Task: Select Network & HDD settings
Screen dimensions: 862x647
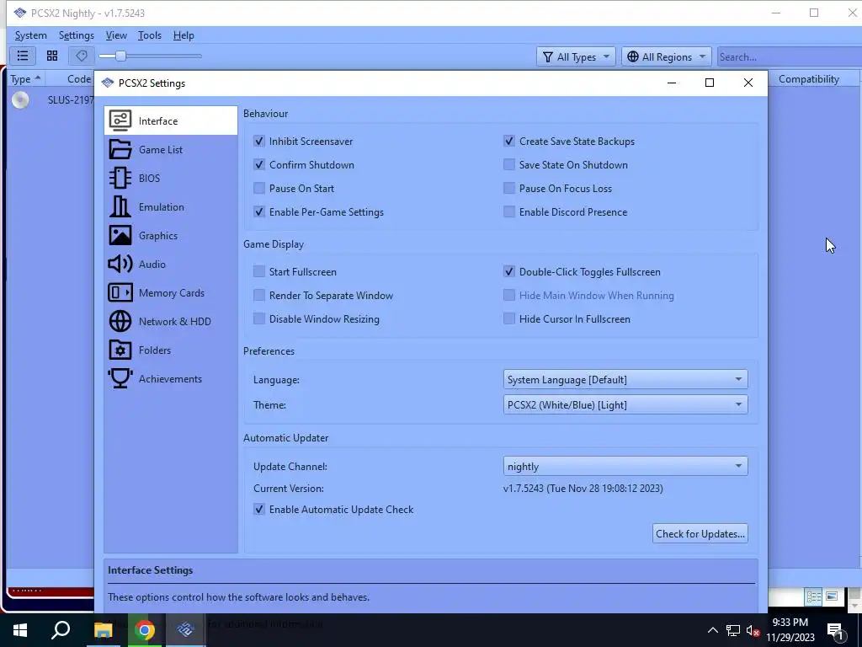Action: click(170, 321)
